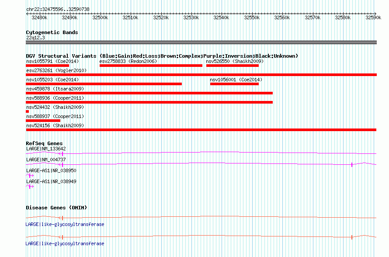Click the NM_004737 left exon arrow
Viewport: 389px width, 257px height.
tap(61, 165)
